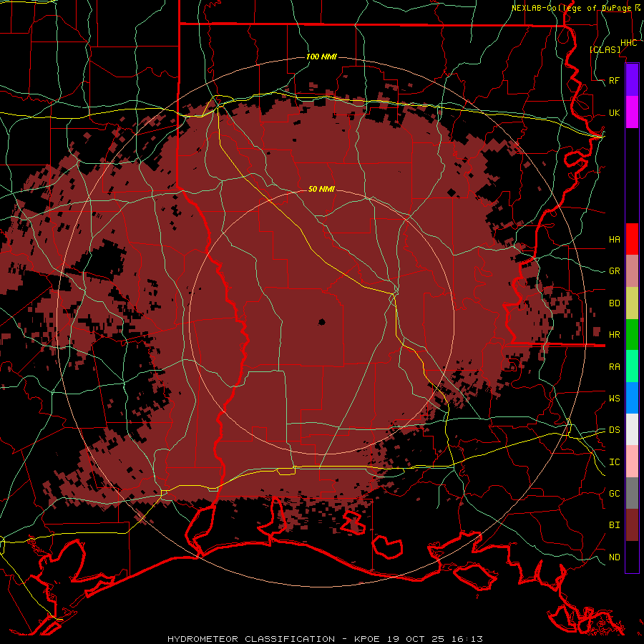This screenshot has width=644, height=644.
Task: Click the ND legend label
Action: pyautogui.click(x=614, y=557)
